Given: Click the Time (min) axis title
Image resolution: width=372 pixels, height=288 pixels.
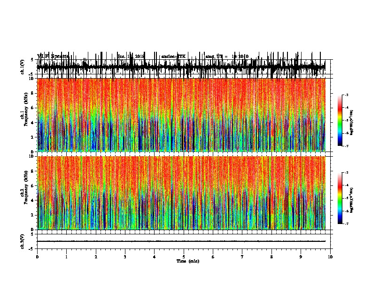Looking at the screenshot, I should pyautogui.click(x=188, y=261).
